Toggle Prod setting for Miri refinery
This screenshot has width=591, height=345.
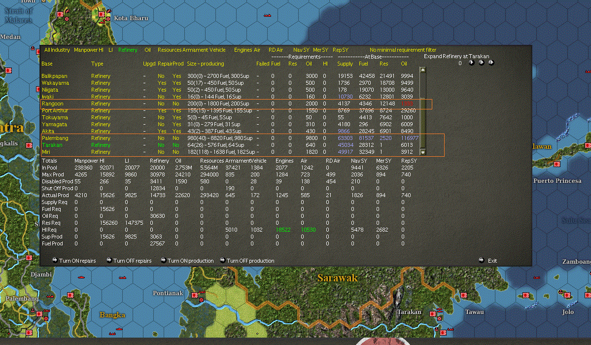tap(175, 152)
